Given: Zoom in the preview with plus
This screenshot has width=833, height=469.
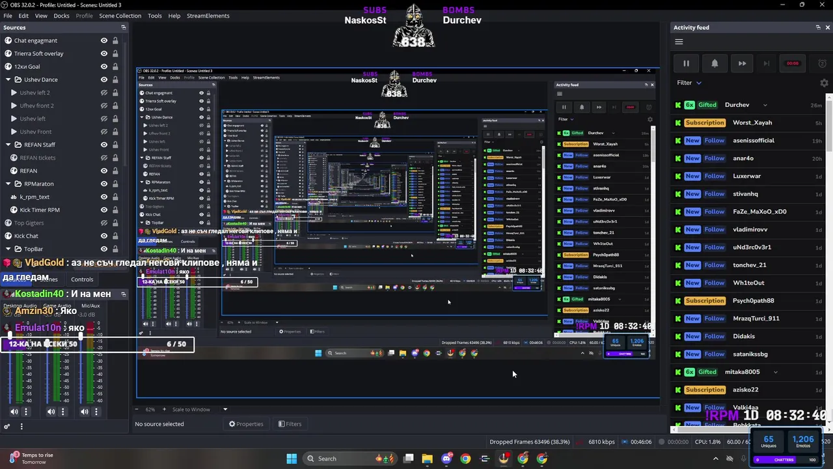Looking at the screenshot, I should [164, 409].
